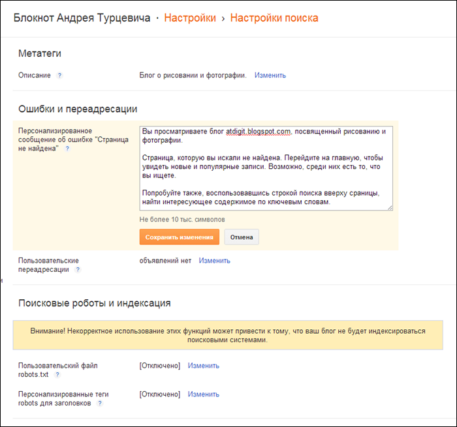457x427 pixels.
Task: Edit custom robots.txt via Изменить
Action: [204, 366]
